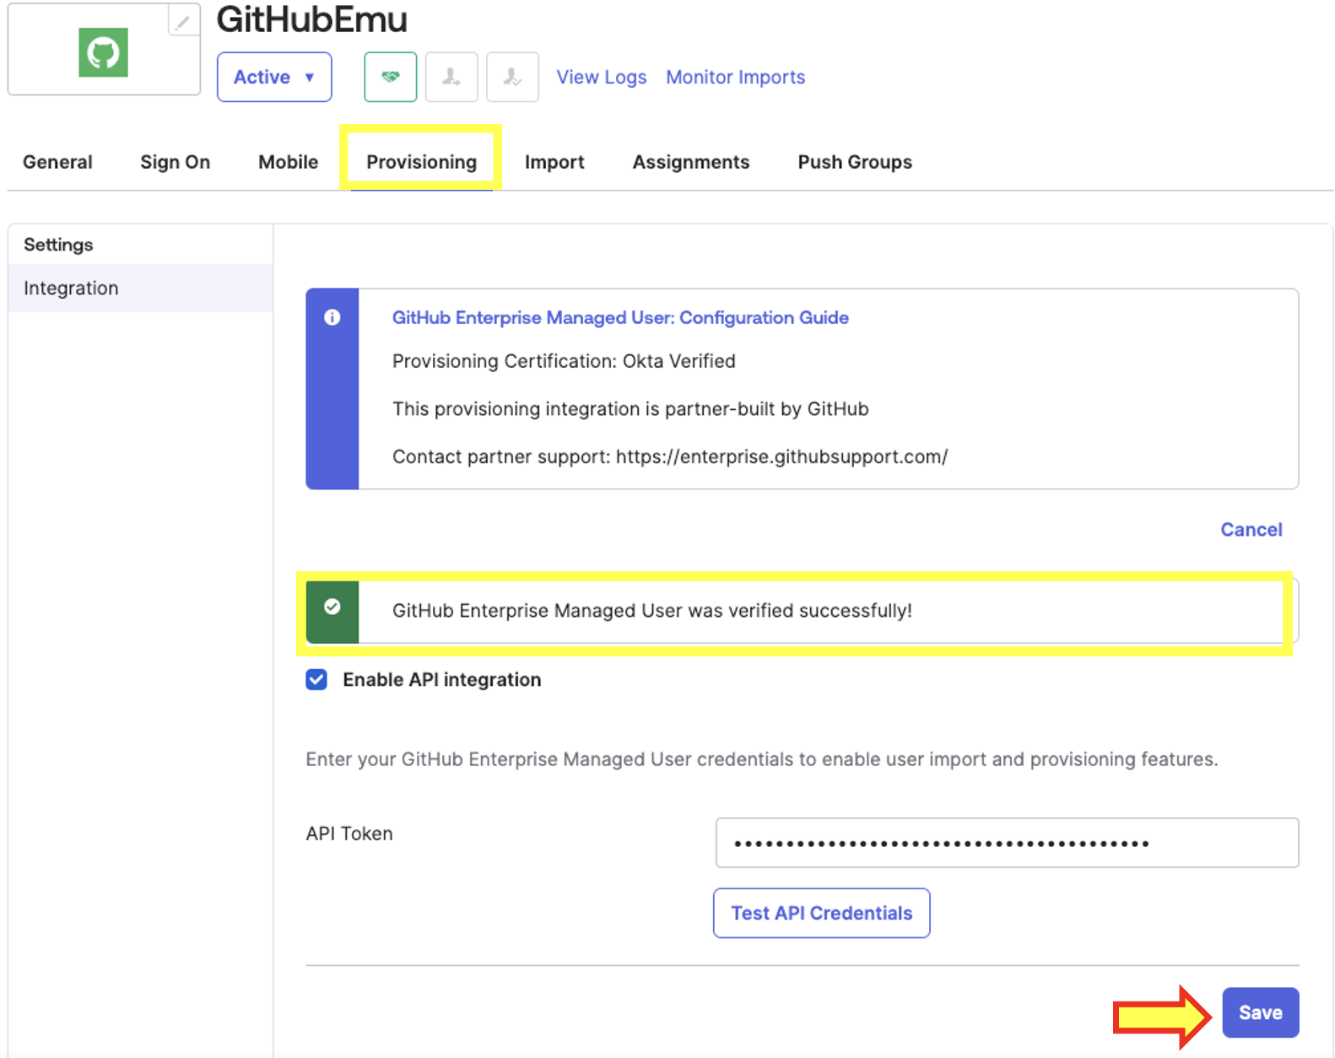This screenshot has width=1335, height=1058.
Task: Click the partner support URL text
Action: (x=782, y=456)
